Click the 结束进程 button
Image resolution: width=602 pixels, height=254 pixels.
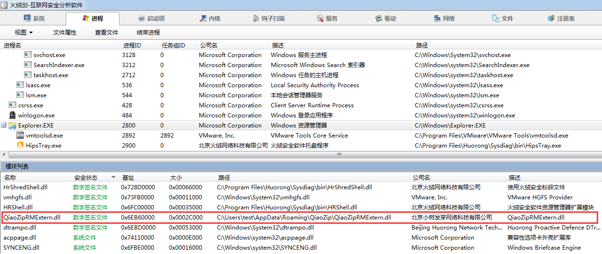pyautogui.click(x=148, y=33)
